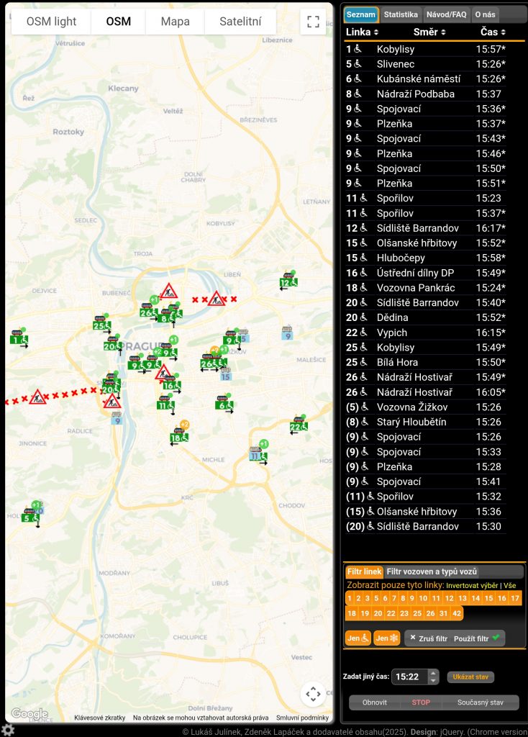528x737 pixels.
Task: Toggle line 22 in line filter
Action: pyautogui.click(x=391, y=613)
